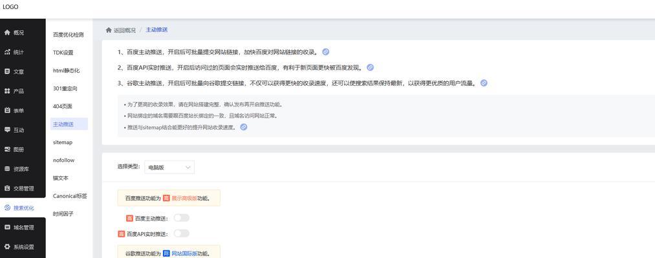
Task: Click the 系统设置 gear icon
Action: click(7, 247)
